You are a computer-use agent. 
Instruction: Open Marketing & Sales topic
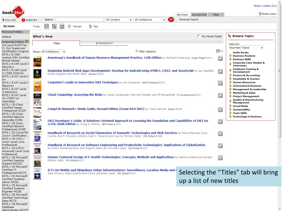(244, 93)
